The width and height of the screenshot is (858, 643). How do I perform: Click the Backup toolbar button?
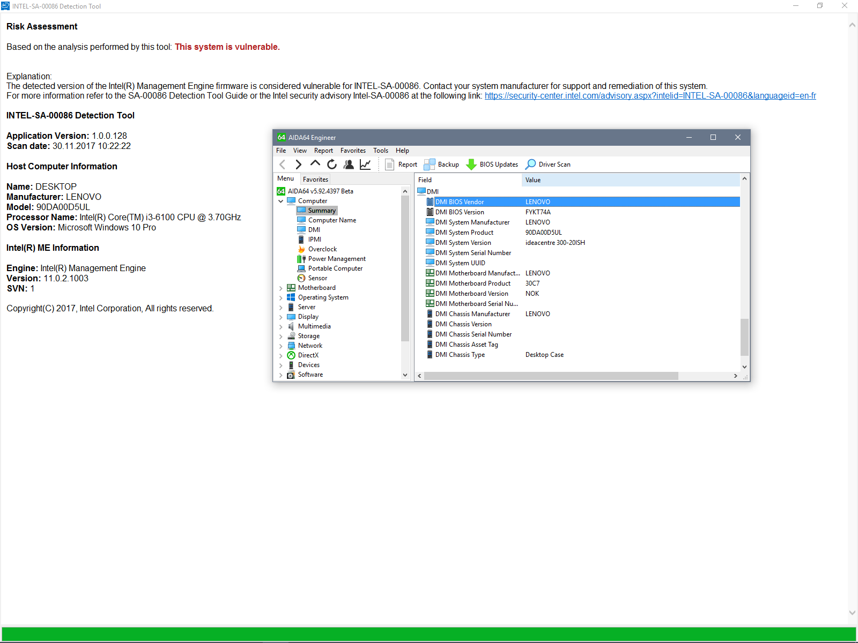tap(441, 165)
